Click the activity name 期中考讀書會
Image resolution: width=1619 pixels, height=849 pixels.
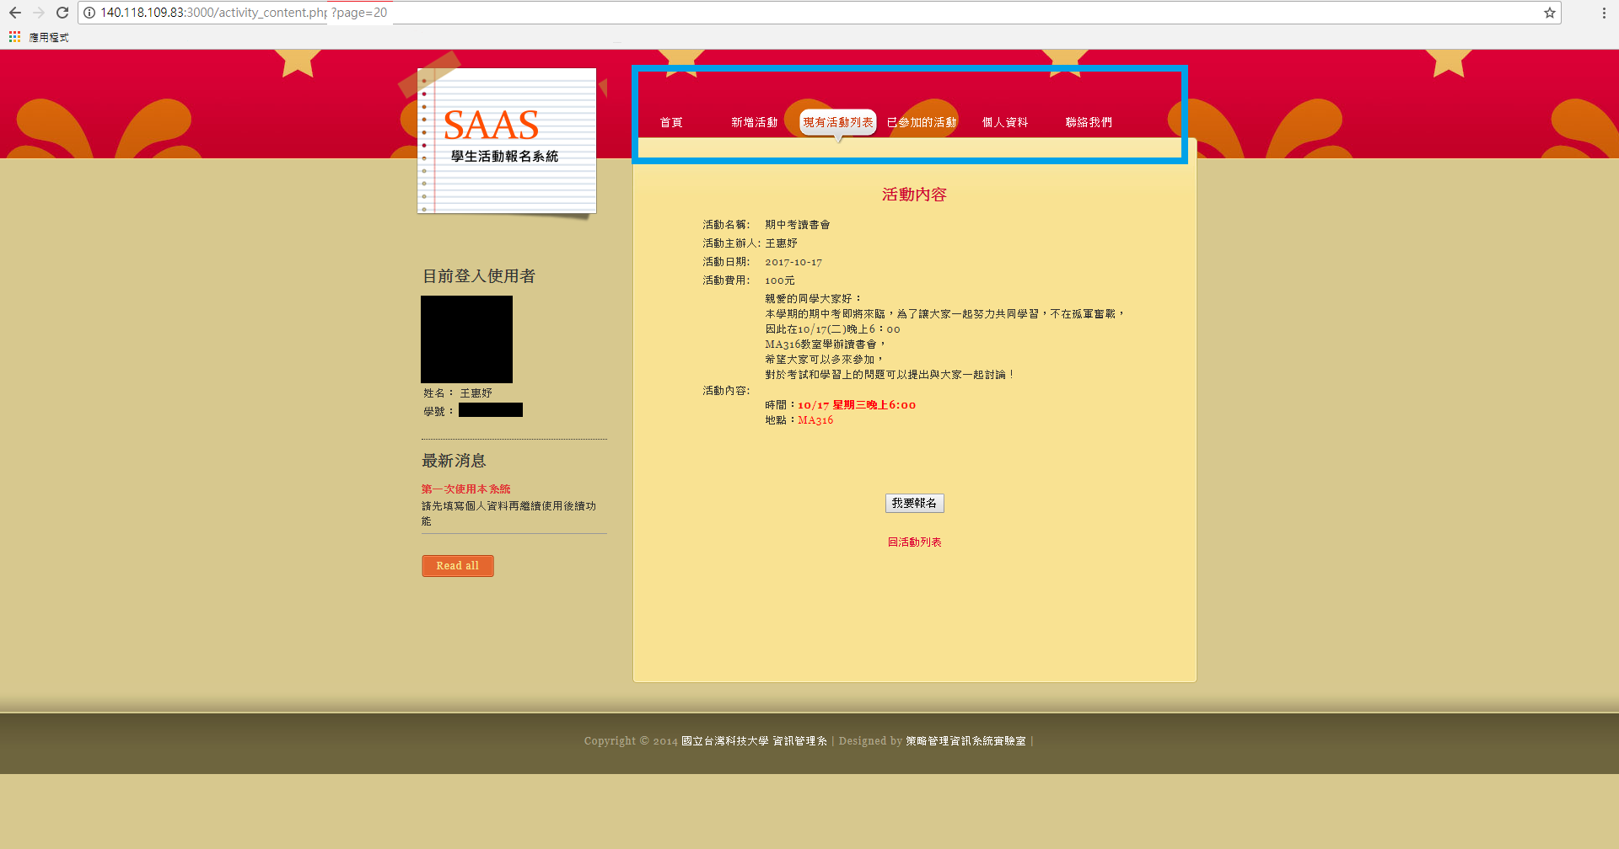tap(798, 225)
